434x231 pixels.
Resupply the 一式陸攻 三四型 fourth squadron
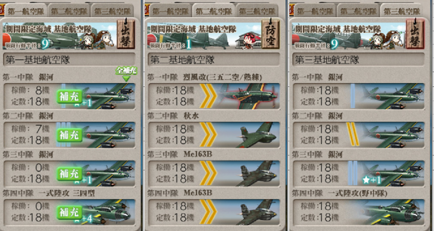[70, 213]
